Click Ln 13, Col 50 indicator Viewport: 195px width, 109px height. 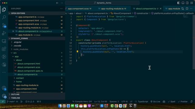coord(101,102)
